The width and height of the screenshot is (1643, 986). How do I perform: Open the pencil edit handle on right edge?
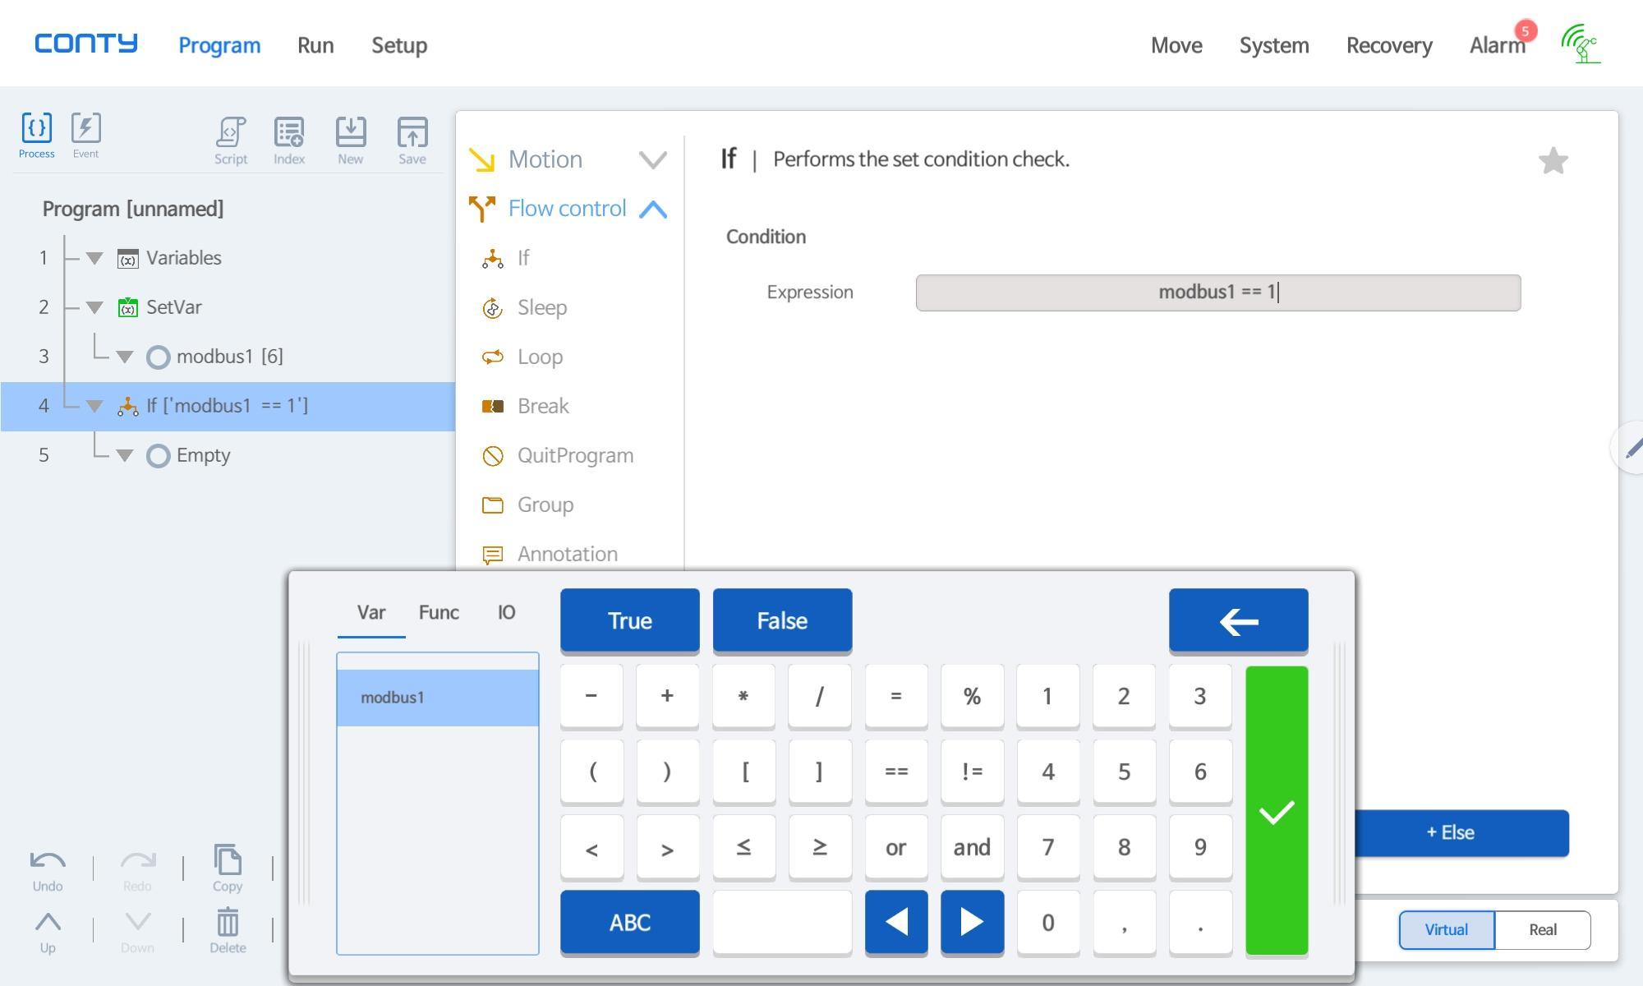(1630, 448)
